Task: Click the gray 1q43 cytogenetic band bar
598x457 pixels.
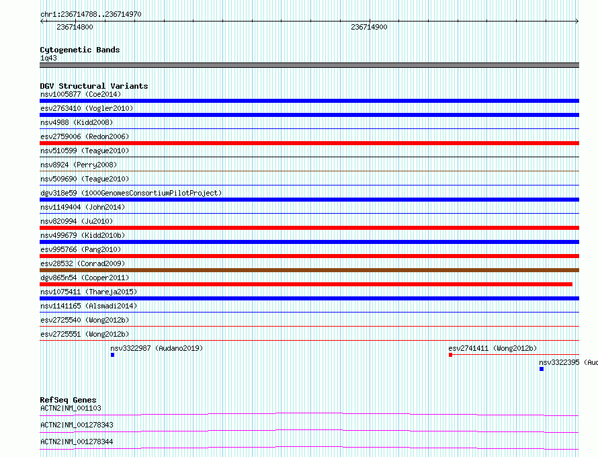Action: 309,65
